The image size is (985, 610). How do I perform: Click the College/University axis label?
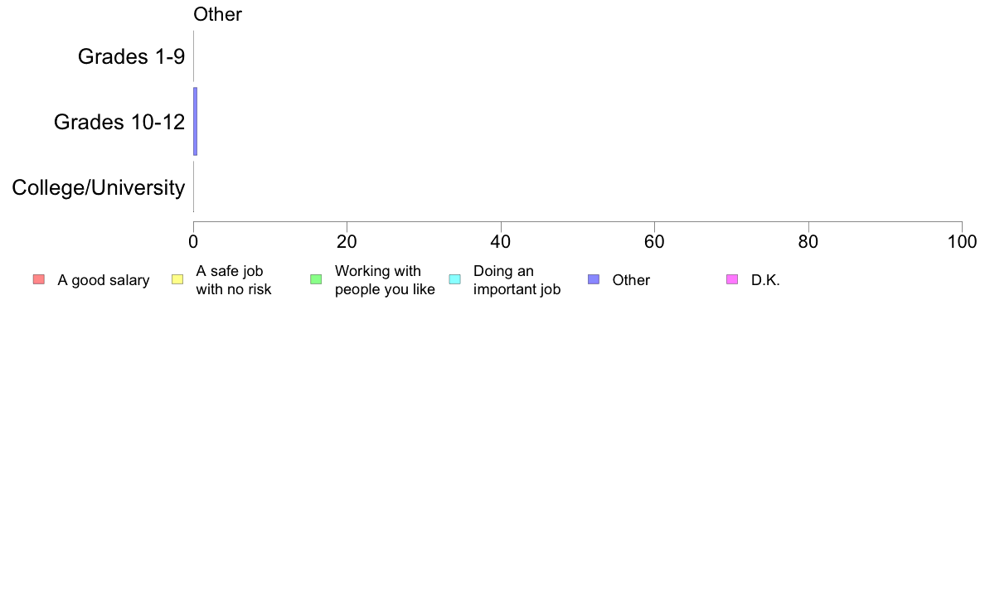(x=99, y=187)
